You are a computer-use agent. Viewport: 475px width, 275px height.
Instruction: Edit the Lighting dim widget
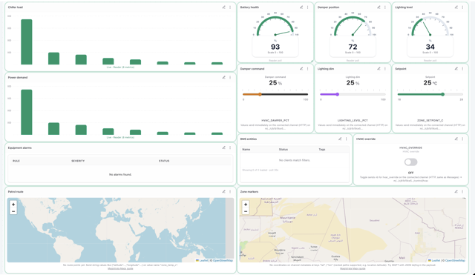point(379,69)
